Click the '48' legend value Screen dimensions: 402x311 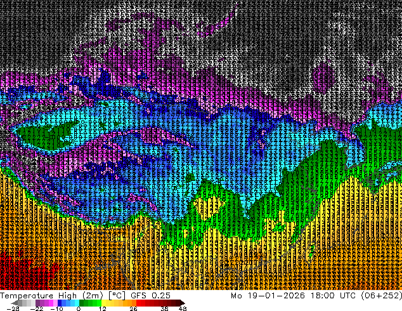pyautogui.click(x=183, y=308)
